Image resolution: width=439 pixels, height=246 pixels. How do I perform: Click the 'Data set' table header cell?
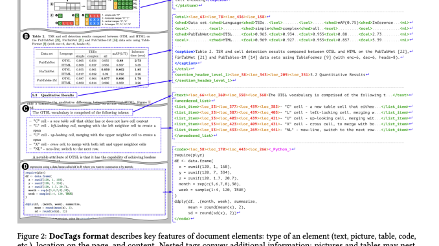pos(47,54)
